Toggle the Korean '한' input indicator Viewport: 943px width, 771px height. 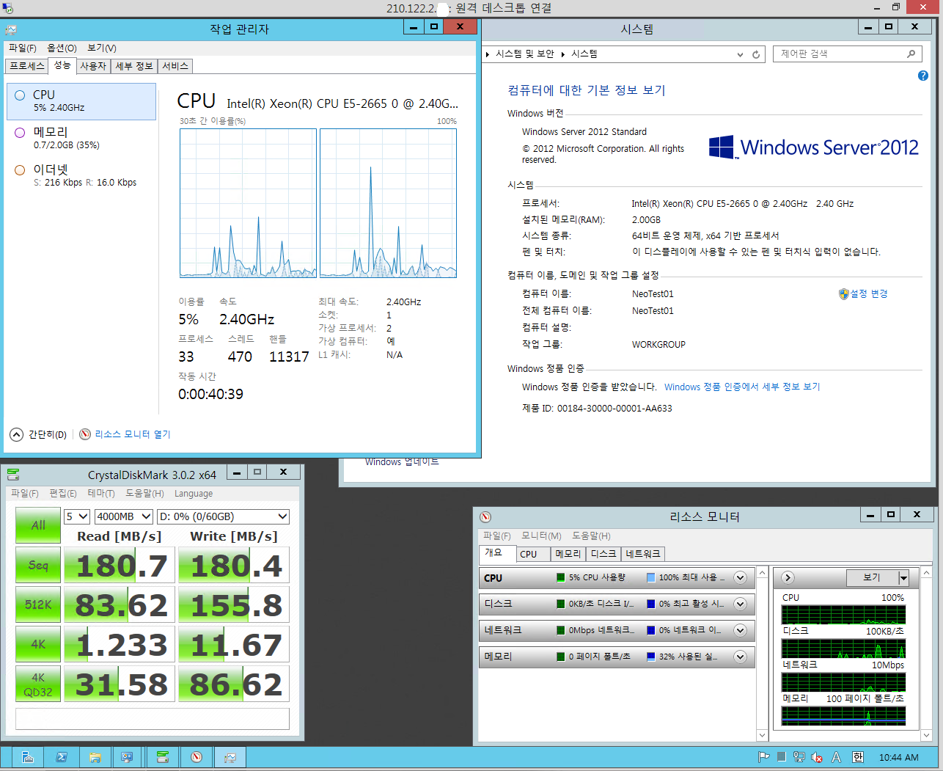(x=858, y=757)
